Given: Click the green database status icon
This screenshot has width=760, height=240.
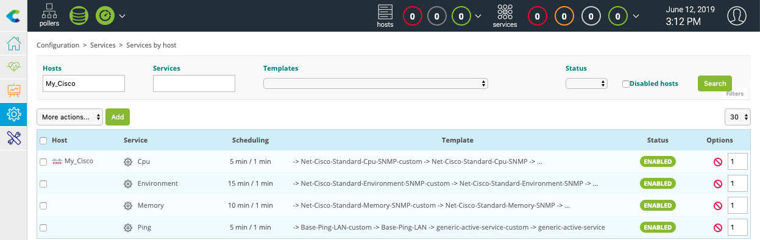Looking at the screenshot, I should 79,15.
